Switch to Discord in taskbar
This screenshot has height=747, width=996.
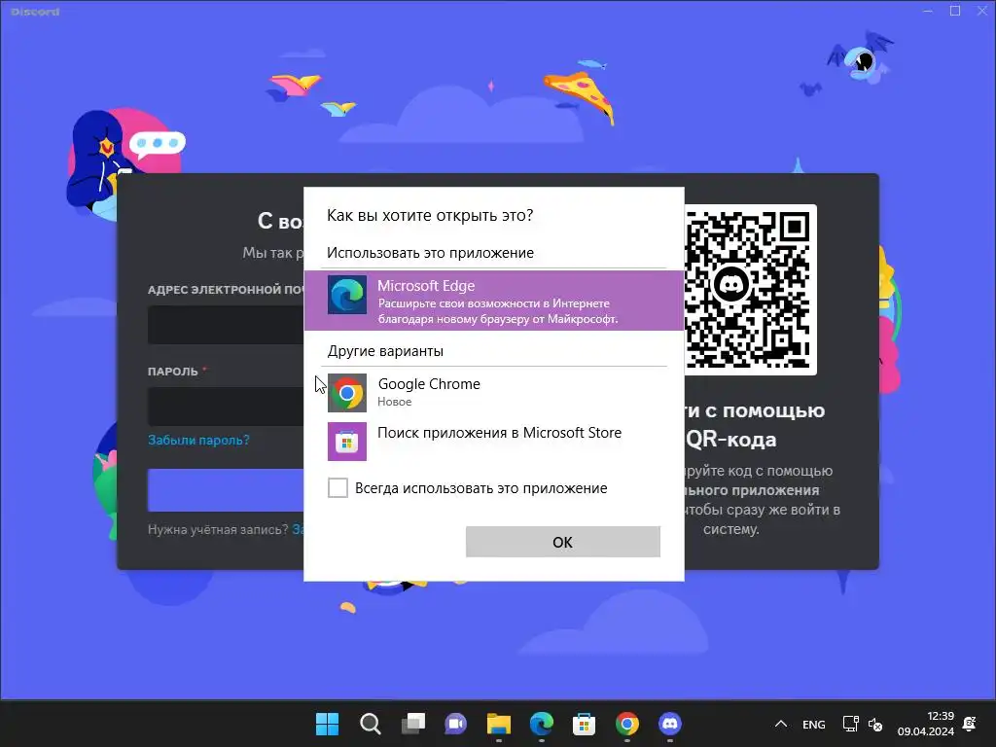[669, 724]
